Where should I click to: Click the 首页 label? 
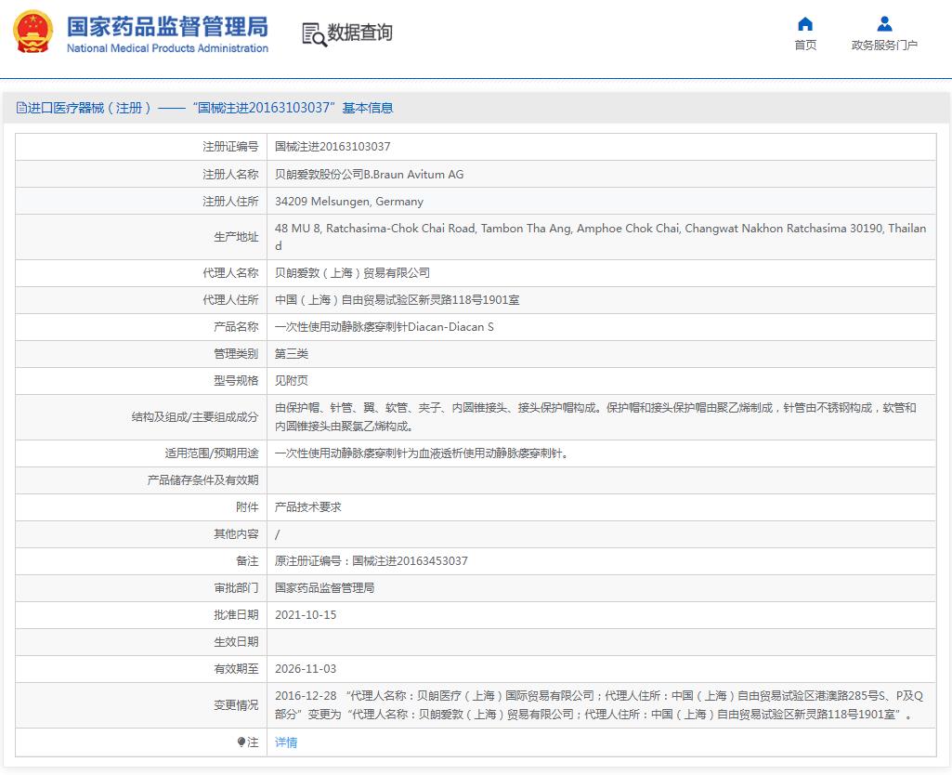point(805,45)
